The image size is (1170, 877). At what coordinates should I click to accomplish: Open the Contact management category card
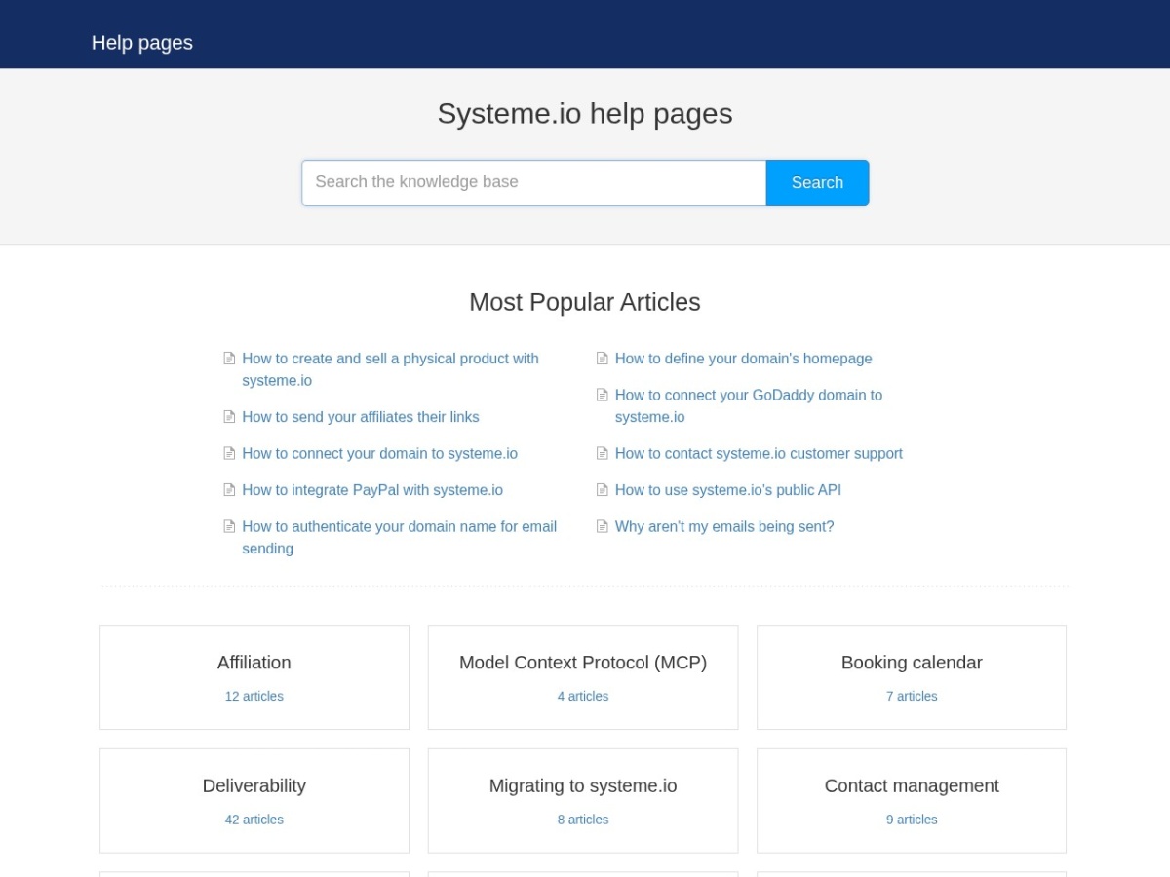[x=912, y=801]
